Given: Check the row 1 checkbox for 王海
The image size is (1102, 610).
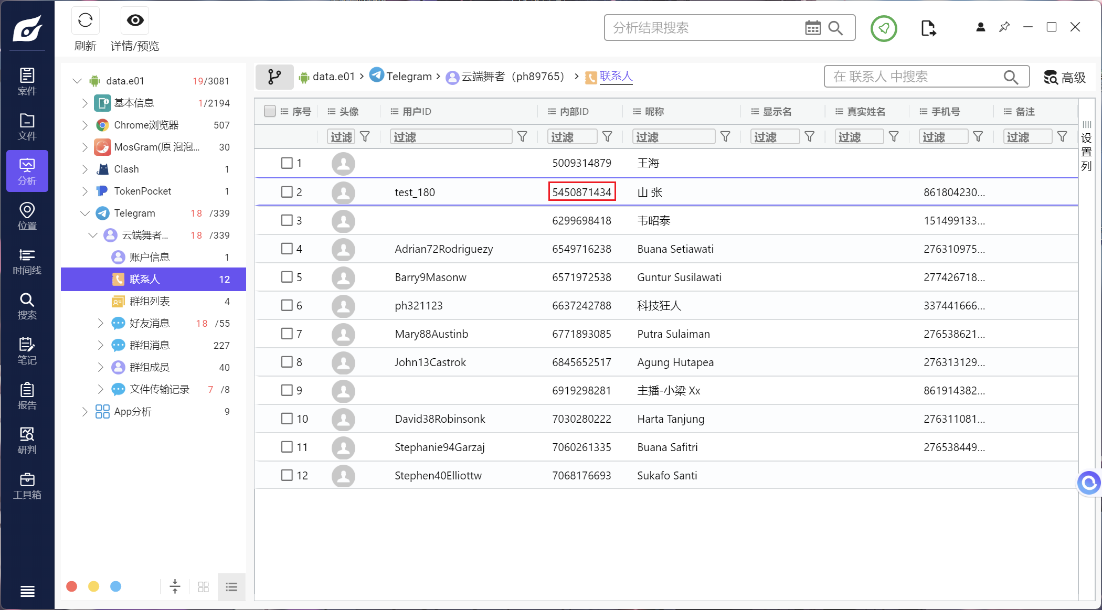Looking at the screenshot, I should click(x=287, y=163).
